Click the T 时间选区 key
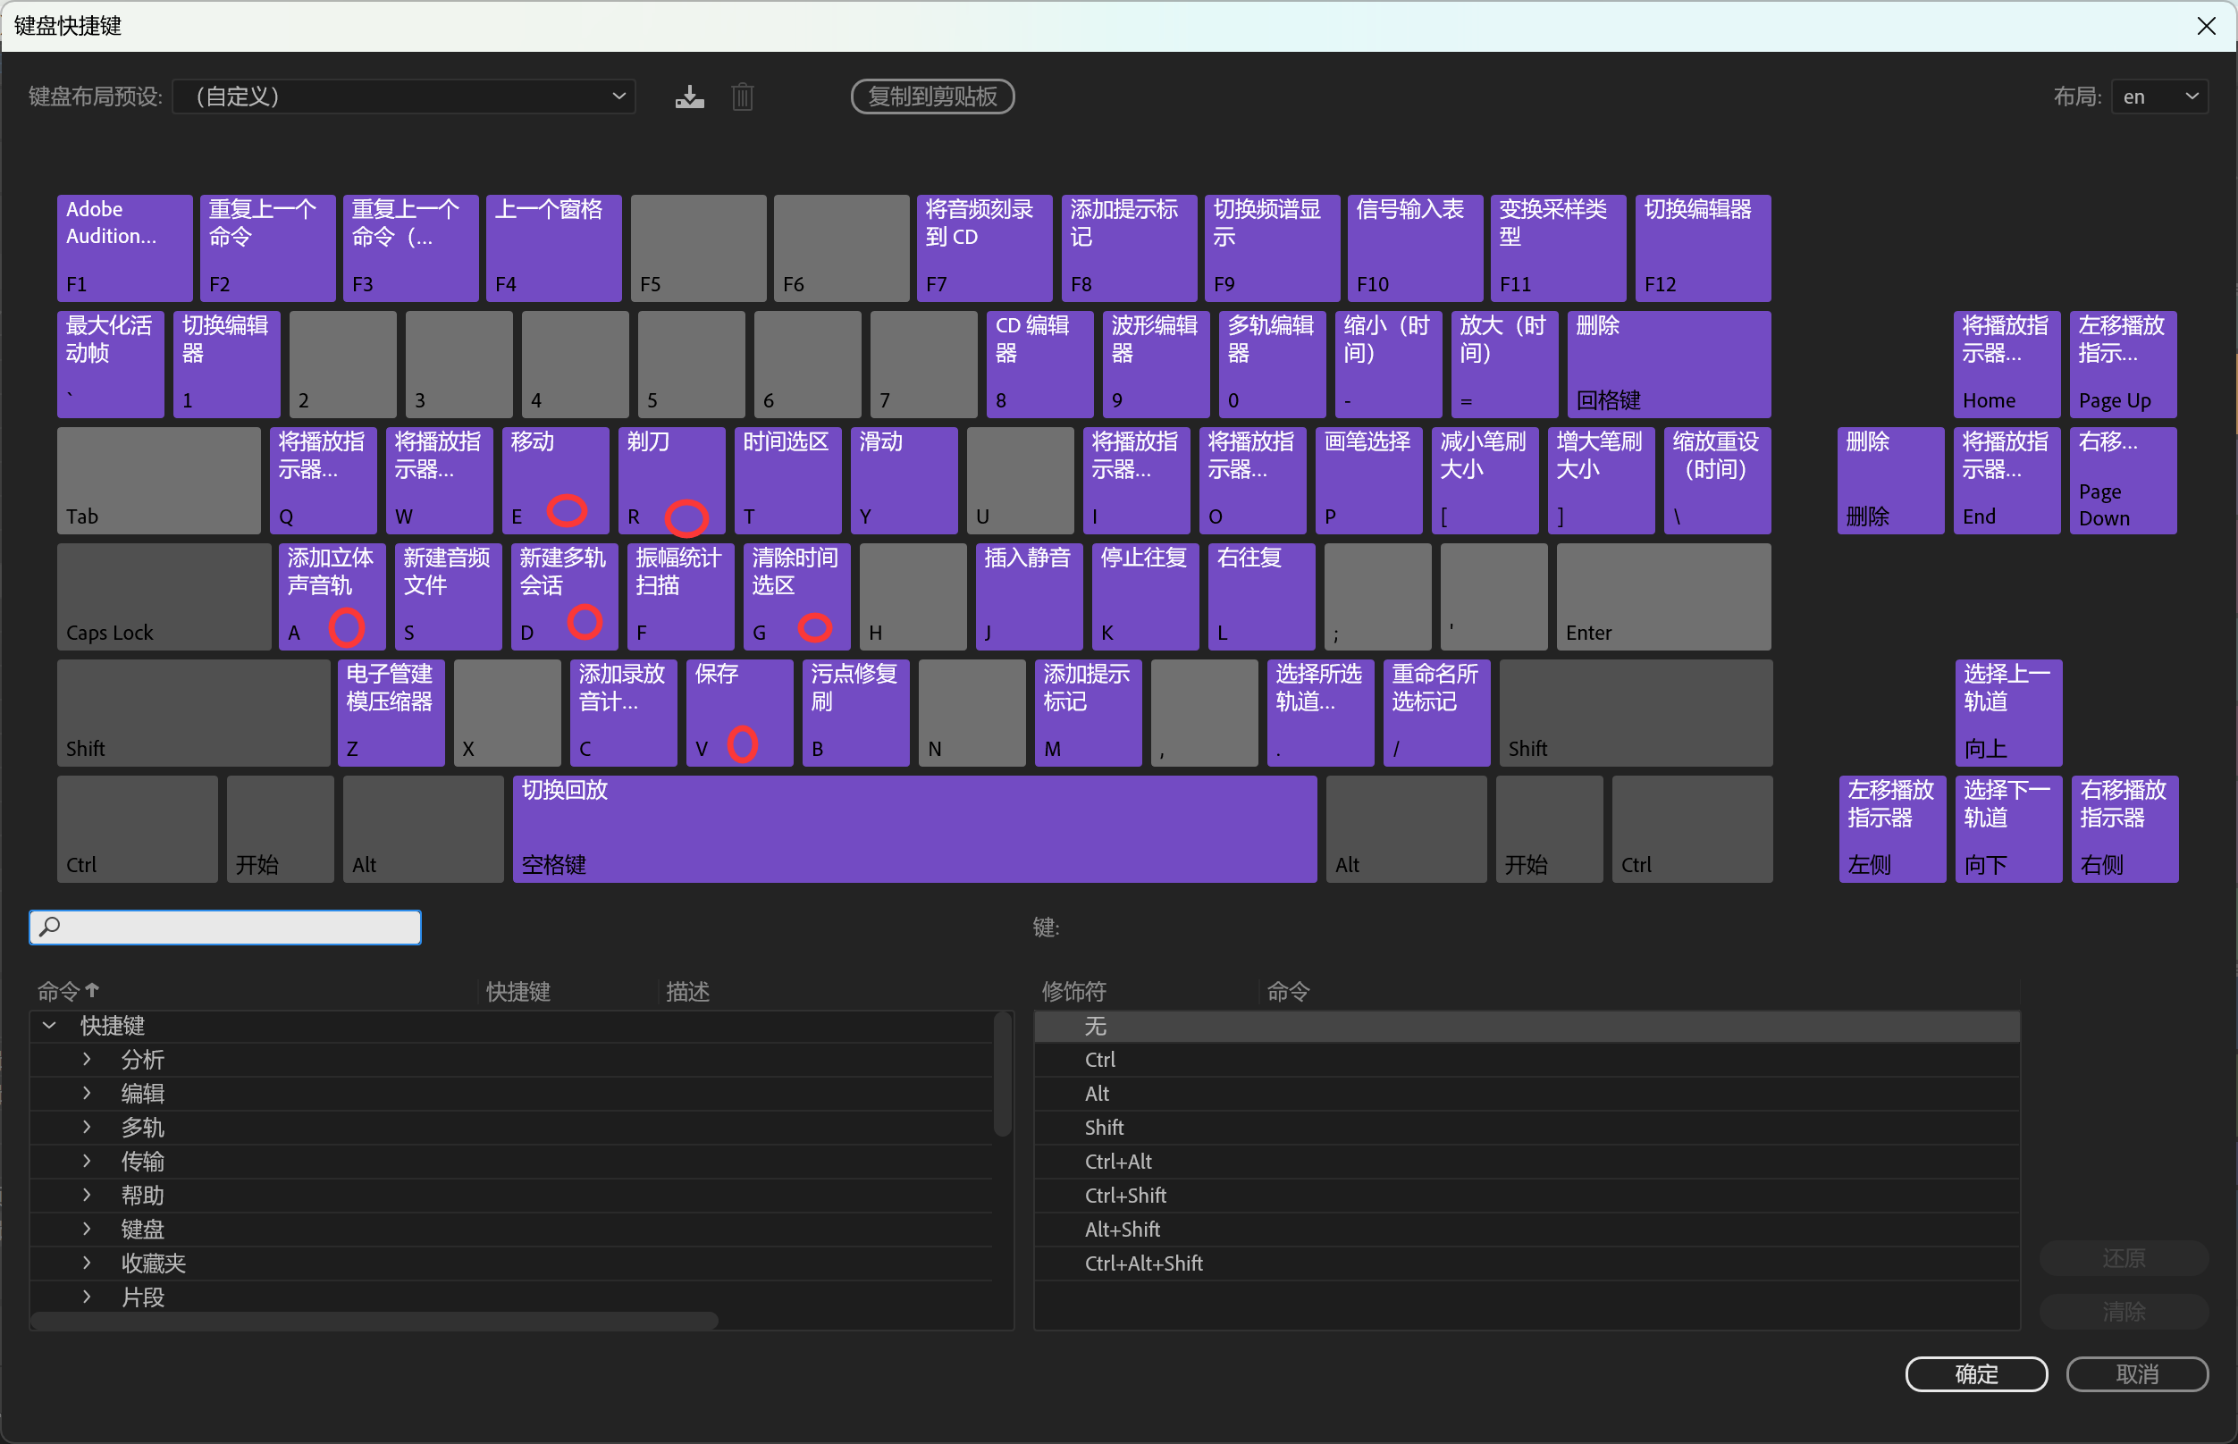This screenshot has width=2238, height=1444. click(x=787, y=480)
